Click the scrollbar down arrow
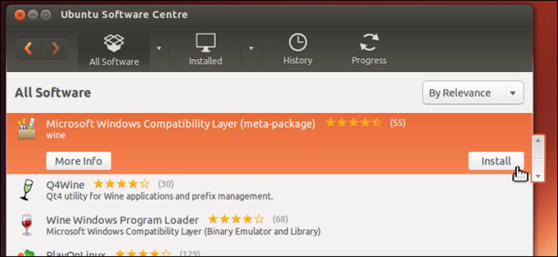The width and height of the screenshot is (558, 257). tap(538, 176)
